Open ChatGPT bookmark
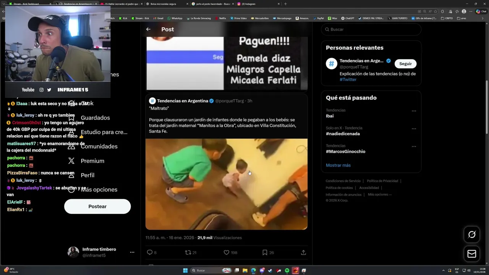Screen dimensions: 489x275 click(348, 18)
